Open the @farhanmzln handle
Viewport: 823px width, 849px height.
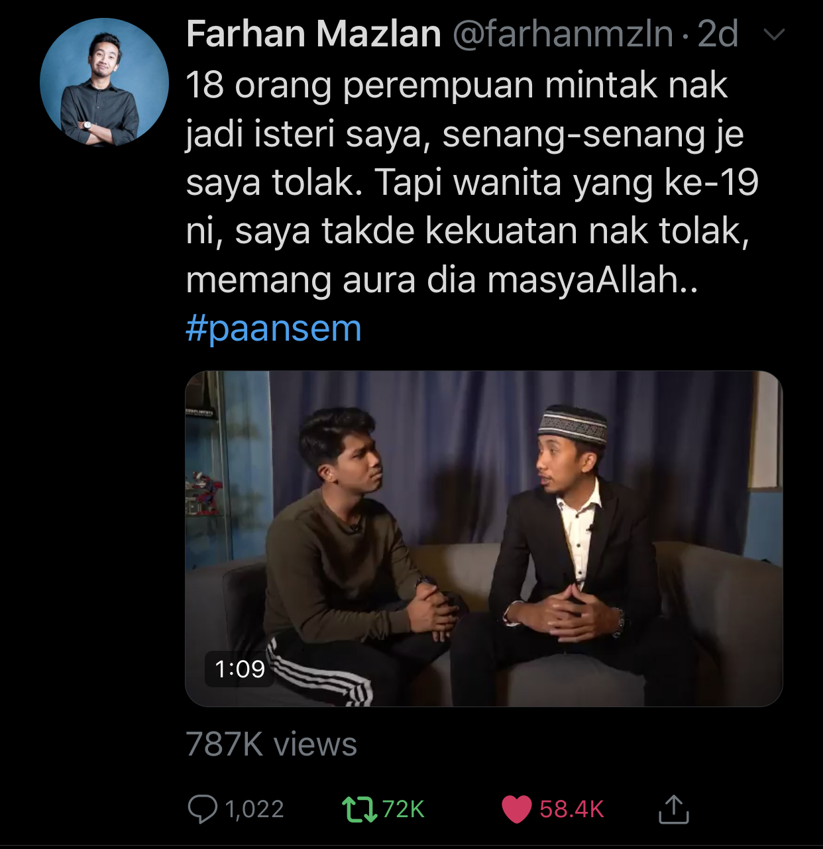click(563, 34)
